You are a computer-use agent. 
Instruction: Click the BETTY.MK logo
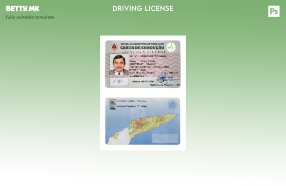pos(22,8)
